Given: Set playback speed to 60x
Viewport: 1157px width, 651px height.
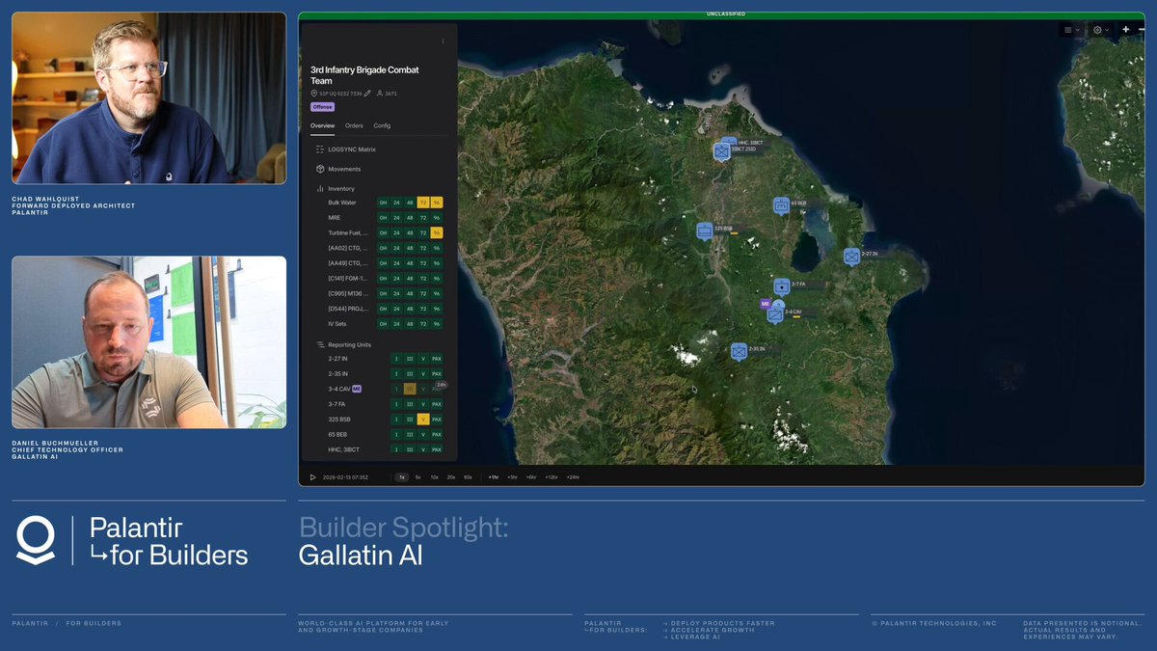Looking at the screenshot, I should pos(468,477).
